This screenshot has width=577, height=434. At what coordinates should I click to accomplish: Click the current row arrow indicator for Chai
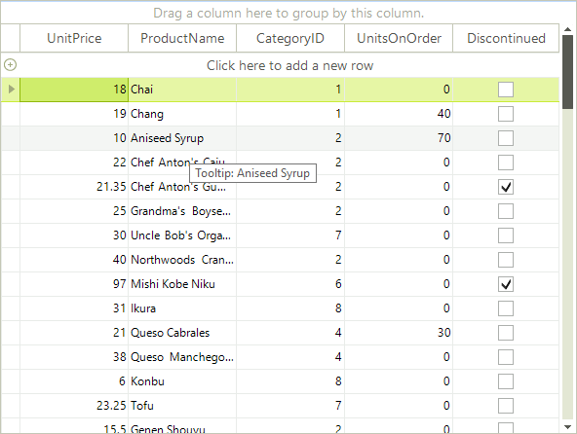pyautogui.click(x=12, y=89)
